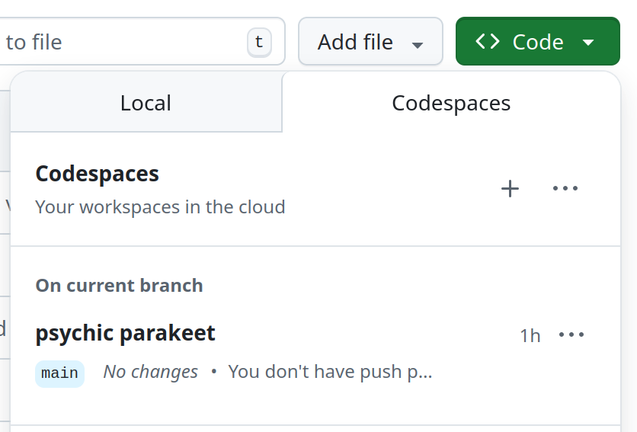Click the 't' keyboard shortcut hint
Viewport: 637px width, 432px height.
(x=259, y=42)
